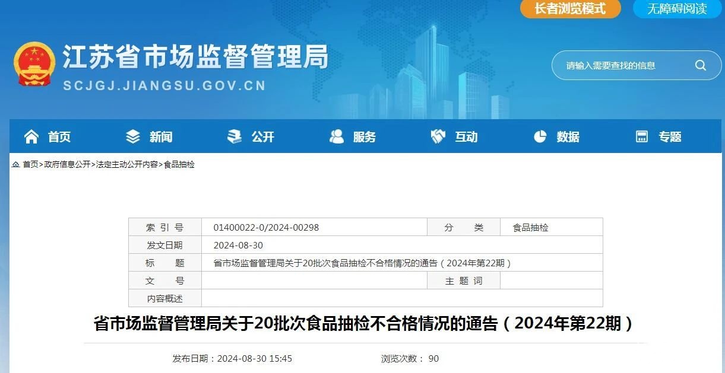Click the 发文日期 label cell
Viewport: 725px width, 373px height.
pos(165,245)
